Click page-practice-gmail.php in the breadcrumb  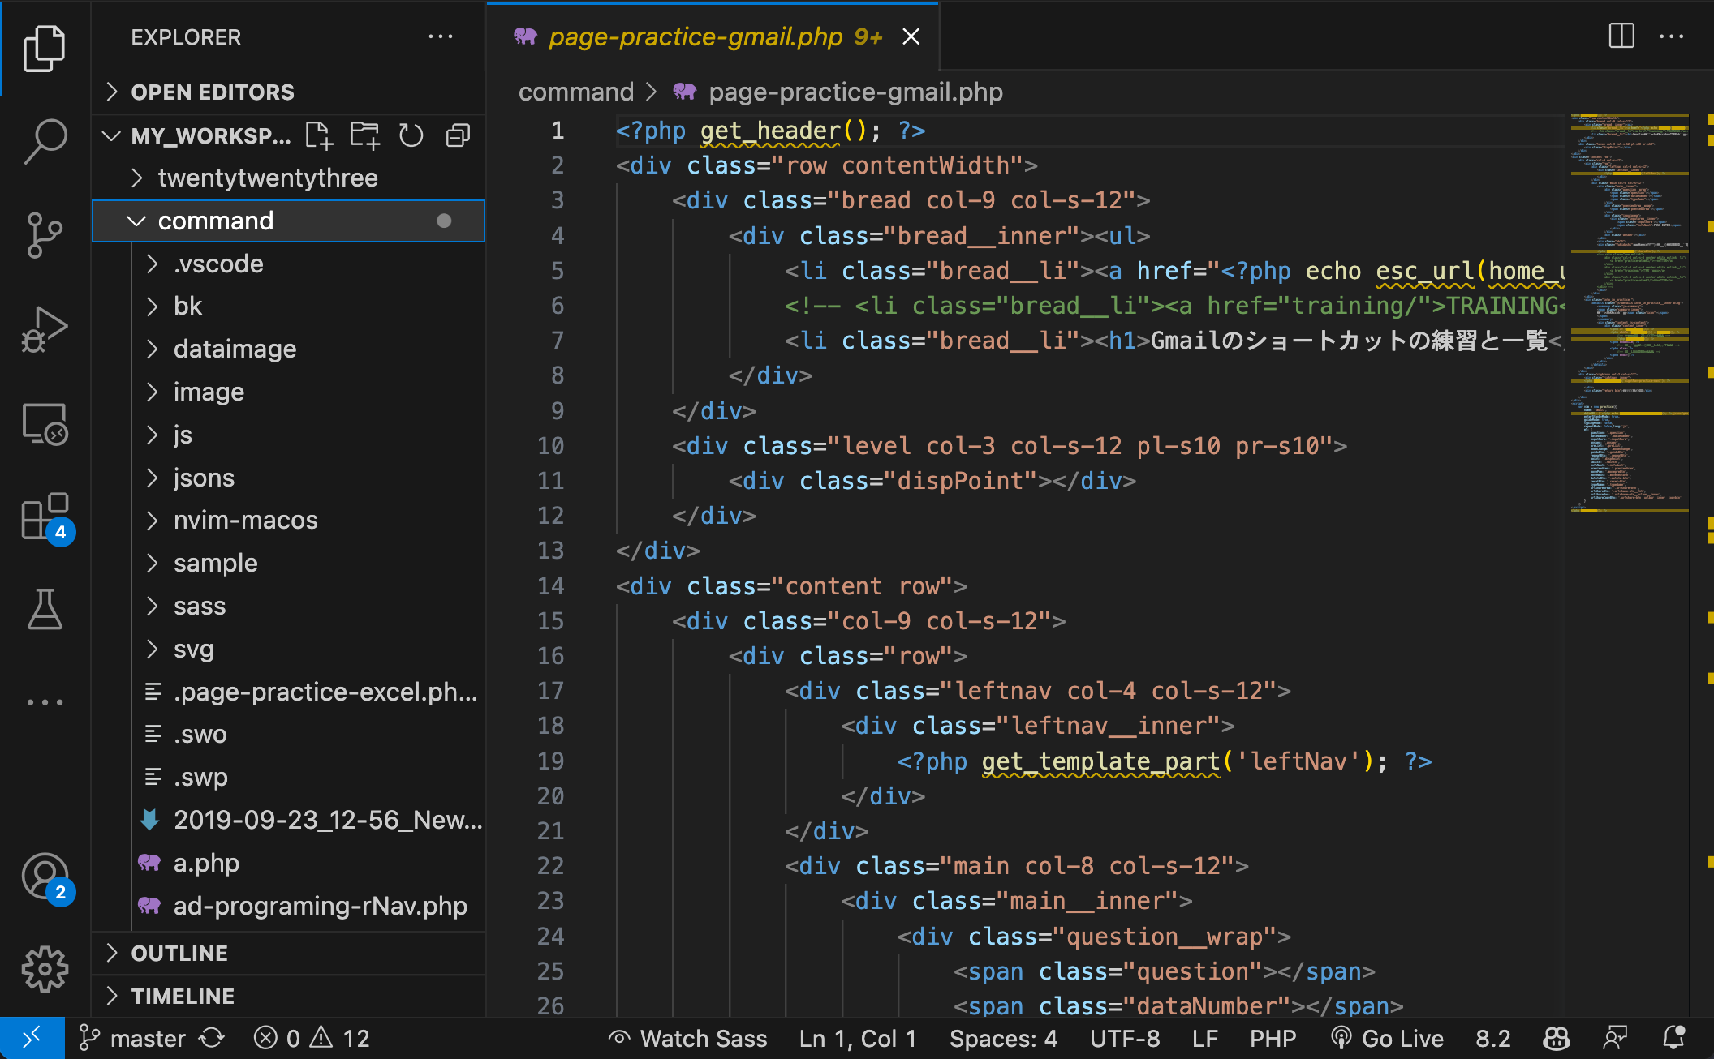855,92
